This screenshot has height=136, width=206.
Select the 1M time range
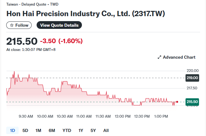pyautogui.click(x=38, y=130)
